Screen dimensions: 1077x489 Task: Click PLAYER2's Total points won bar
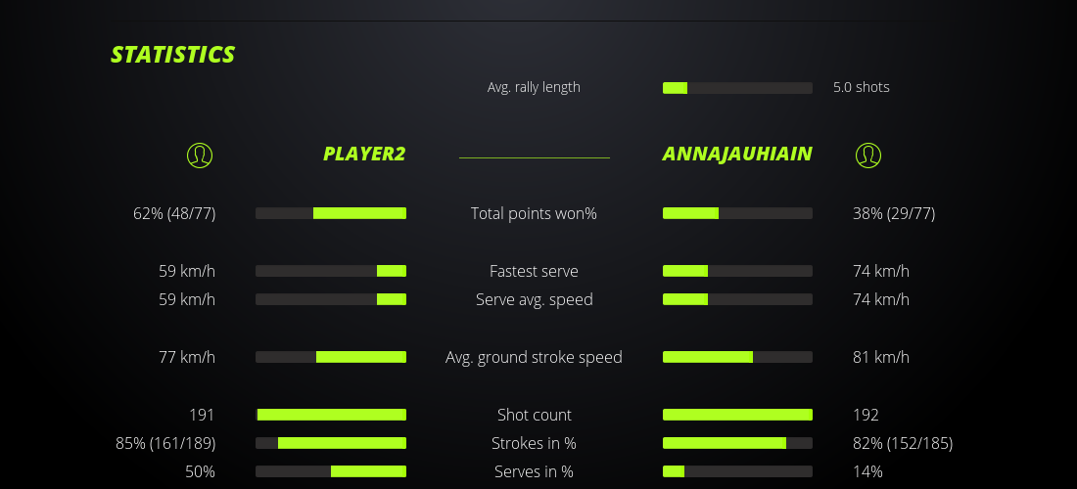pyautogui.click(x=331, y=213)
